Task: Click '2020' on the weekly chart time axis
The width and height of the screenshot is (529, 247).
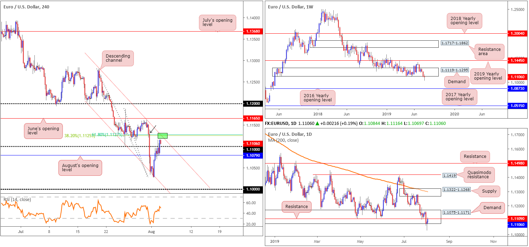Action: [454, 114]
